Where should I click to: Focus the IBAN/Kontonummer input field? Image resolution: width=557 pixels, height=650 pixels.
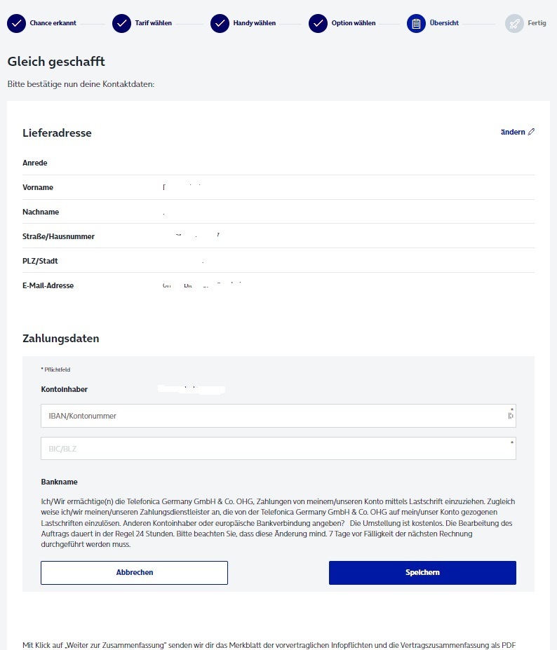(x=278, y=416)
